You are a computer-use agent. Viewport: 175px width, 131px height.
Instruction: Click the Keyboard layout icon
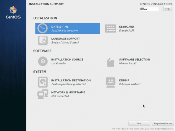coord(110,28)
